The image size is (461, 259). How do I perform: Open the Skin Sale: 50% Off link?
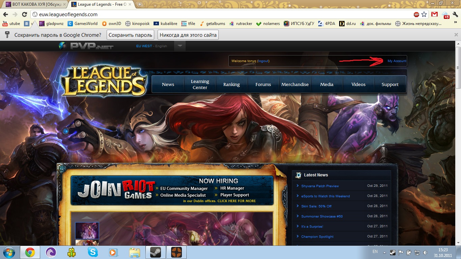(x=316, y=206)
